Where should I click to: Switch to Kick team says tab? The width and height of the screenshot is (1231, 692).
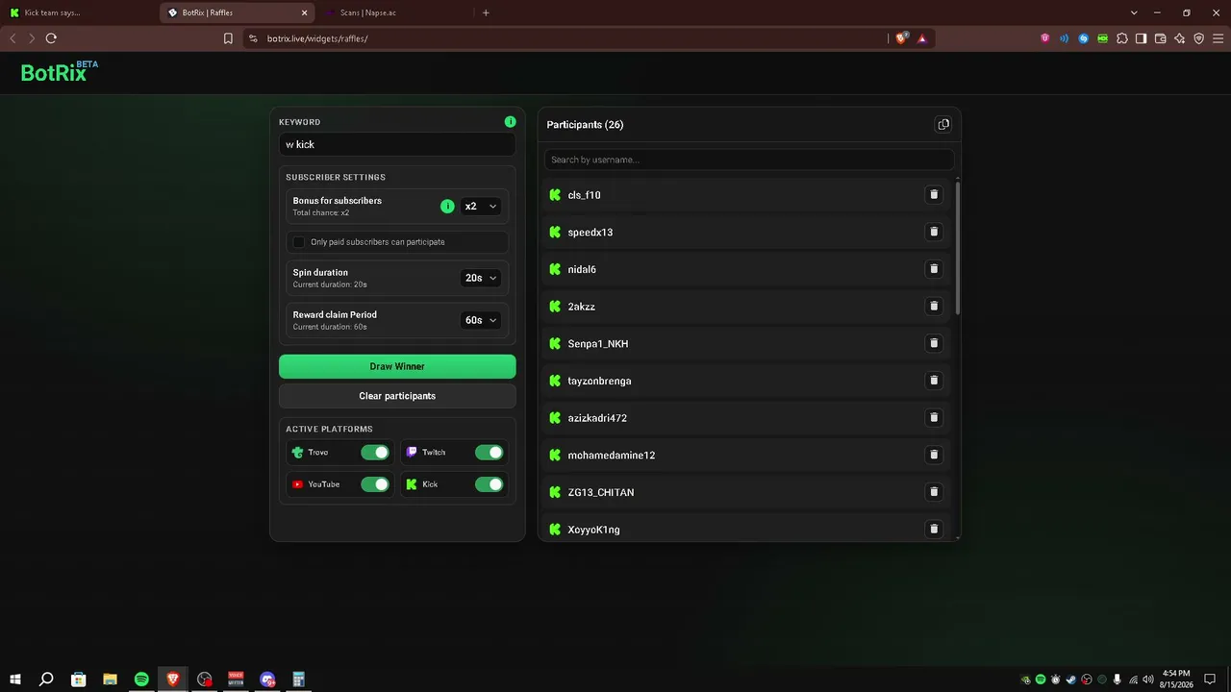pos(79,12)
